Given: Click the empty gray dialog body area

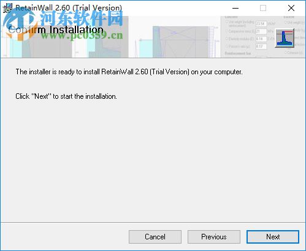Looking at the screenshot, I should [153, 160].
